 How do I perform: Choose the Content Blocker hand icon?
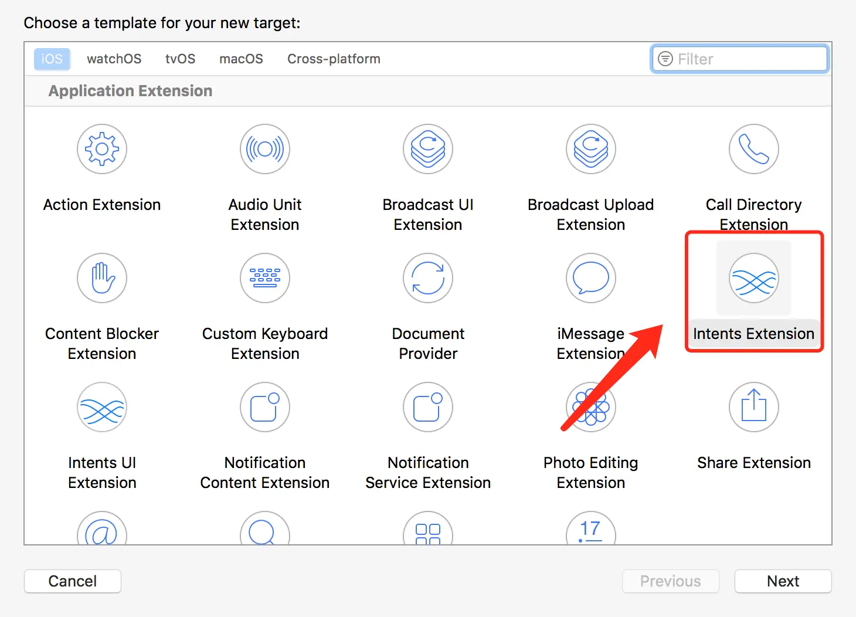[x=102, y=278]
